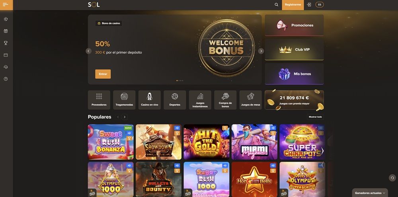Click the search magnifier icon
398x197 pixels.
[x=277, y=4]
